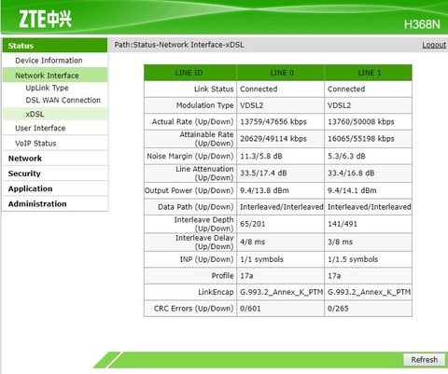
Task: Click the 13759/47656 kbps value
Action: (x=273, y=121)
